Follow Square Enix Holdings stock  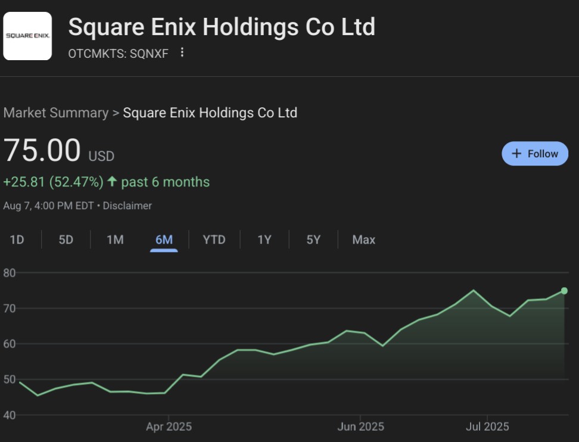535,153
